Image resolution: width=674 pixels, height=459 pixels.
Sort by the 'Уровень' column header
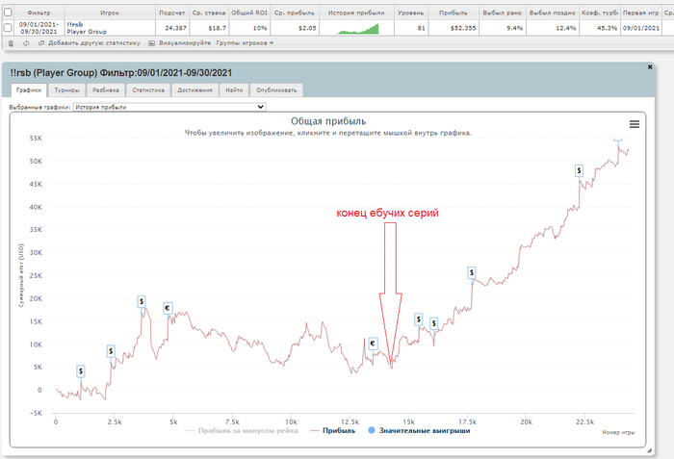coord(411,13)
